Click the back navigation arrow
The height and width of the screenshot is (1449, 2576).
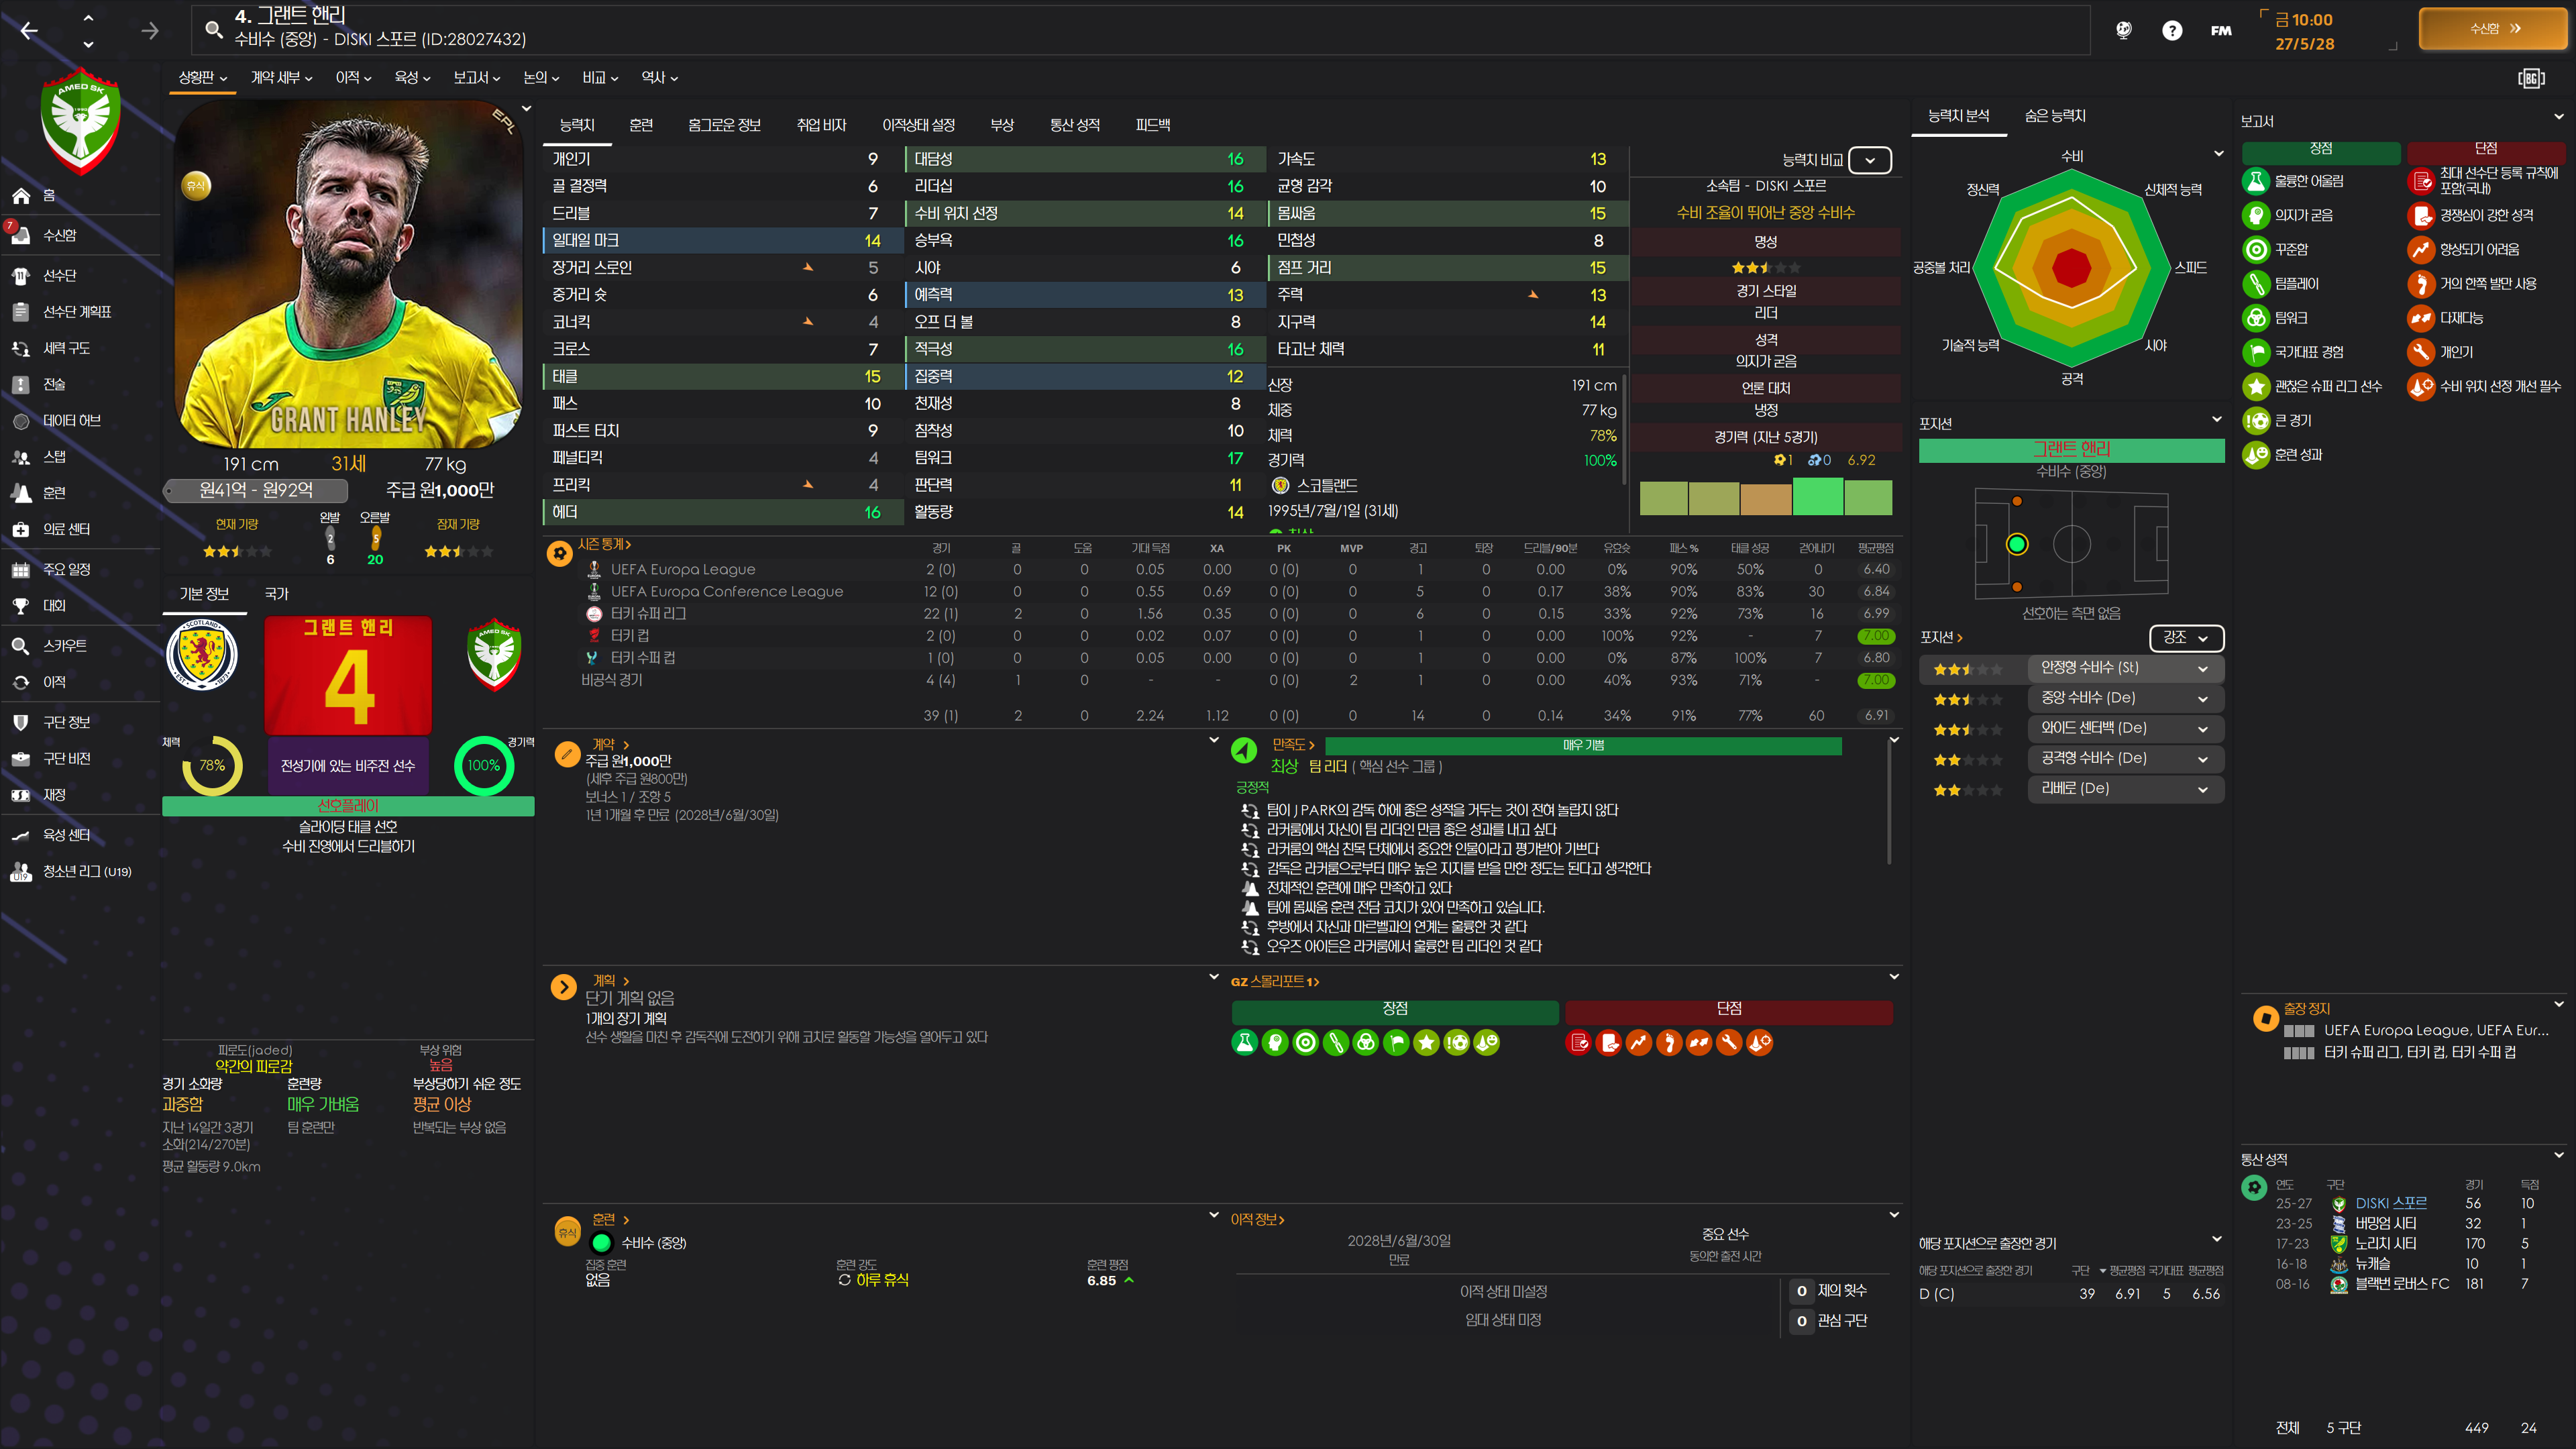pos(29,31)
